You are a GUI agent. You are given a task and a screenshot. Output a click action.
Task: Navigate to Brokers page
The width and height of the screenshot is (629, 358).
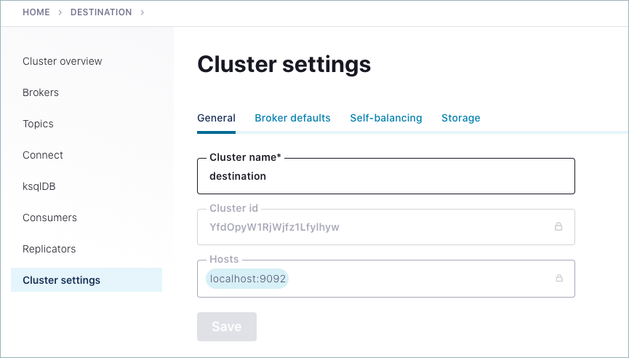(41, 92)
